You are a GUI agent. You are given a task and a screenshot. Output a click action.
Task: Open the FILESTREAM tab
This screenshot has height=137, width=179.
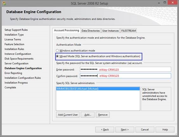tap(129, 31)
